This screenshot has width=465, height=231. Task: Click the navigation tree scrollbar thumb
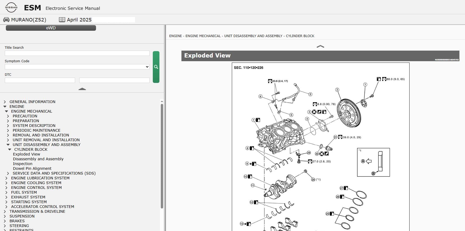[162, 156]
